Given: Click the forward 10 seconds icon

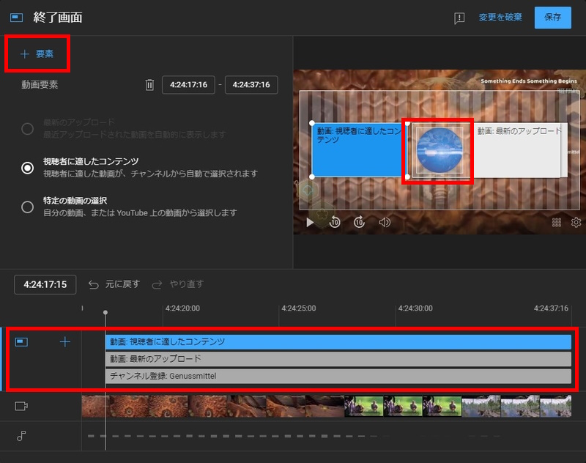Looking at the screenshot, I should point(360,223).
